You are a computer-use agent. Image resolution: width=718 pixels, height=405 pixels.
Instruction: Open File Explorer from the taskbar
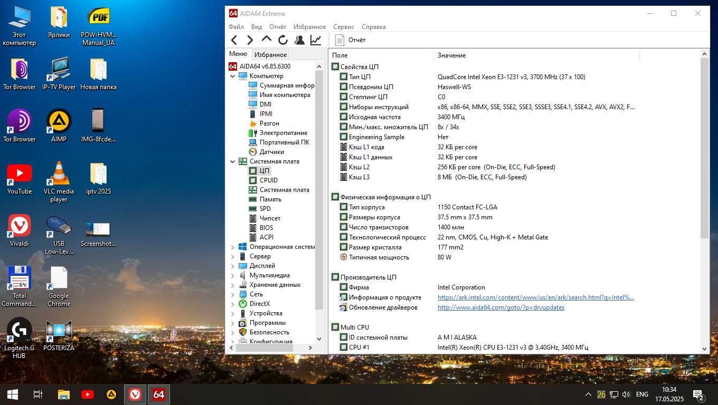63,394
